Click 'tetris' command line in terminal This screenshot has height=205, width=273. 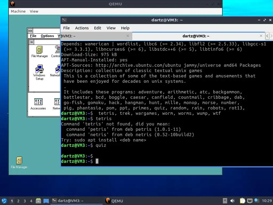tap(86, 119)
